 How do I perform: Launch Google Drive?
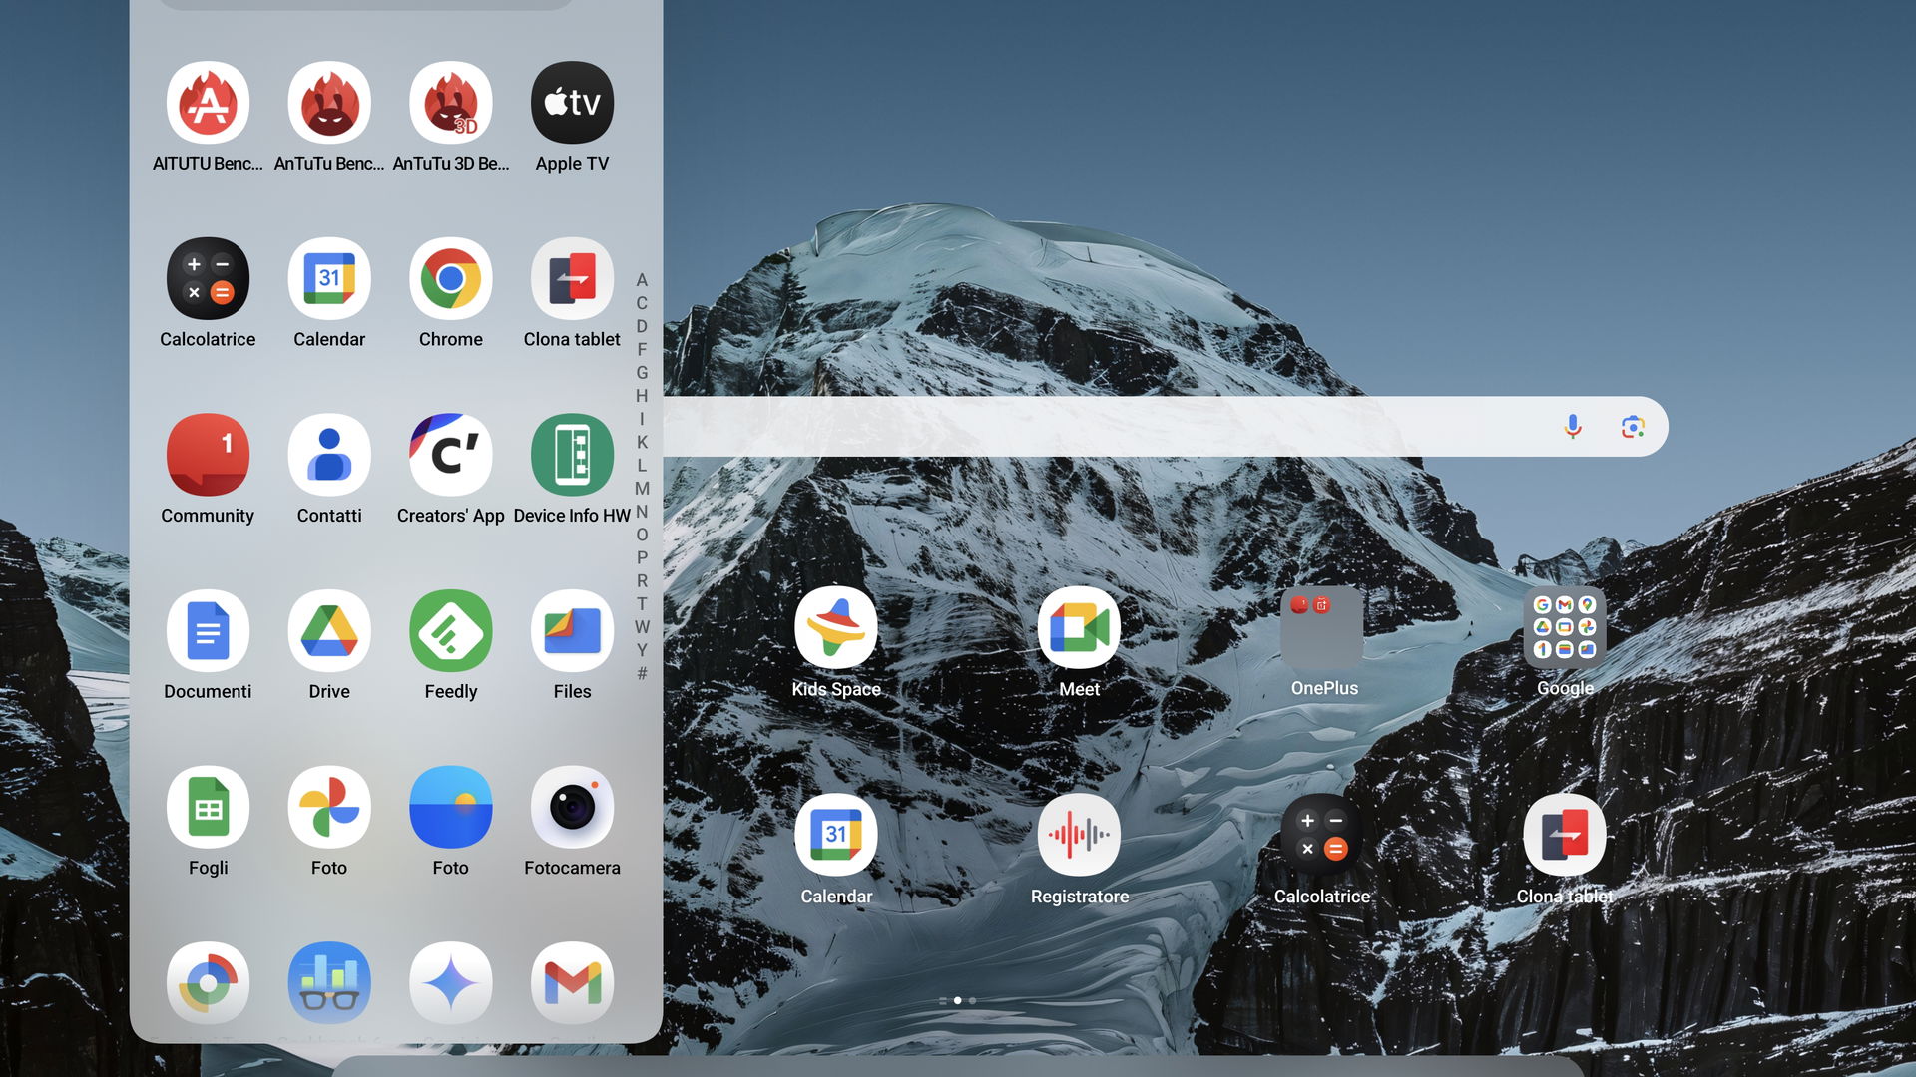click(329, 631)
